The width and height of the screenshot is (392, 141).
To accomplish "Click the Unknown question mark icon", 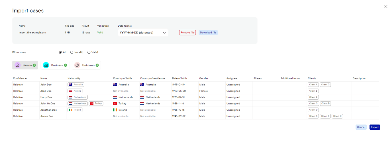I will 77,65.
